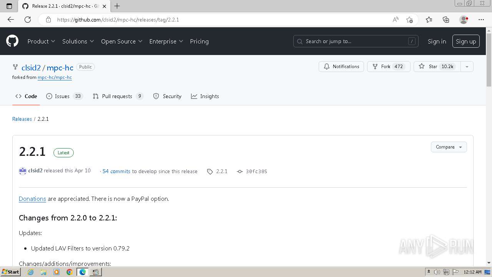Image resolution: width=492 pixels, height=277 pixels.
Task: Click the read aloud icon
Action: coord(396,20)
